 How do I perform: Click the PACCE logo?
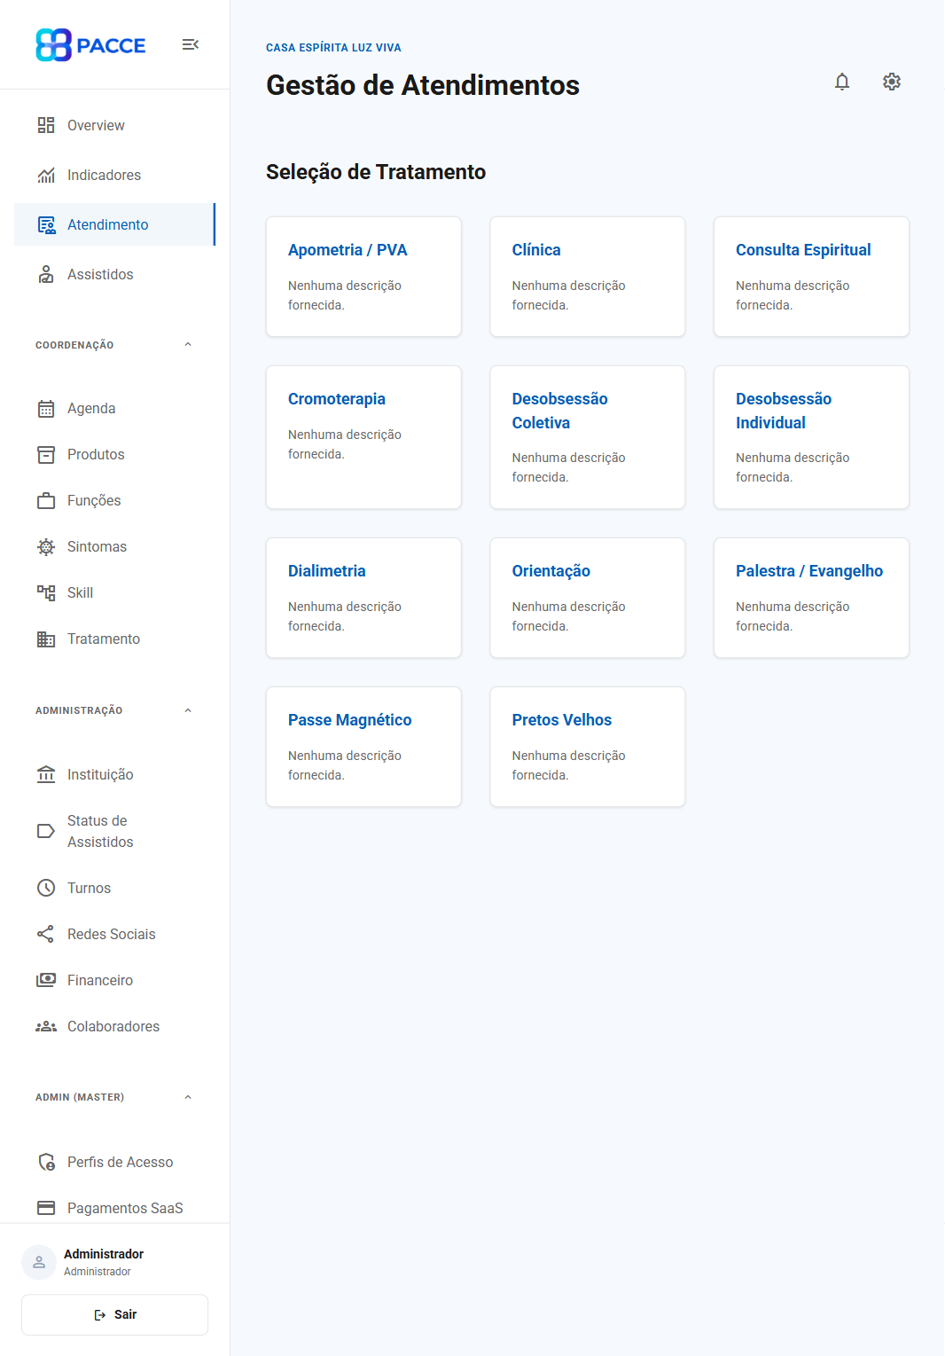click(x=90, y=45)
